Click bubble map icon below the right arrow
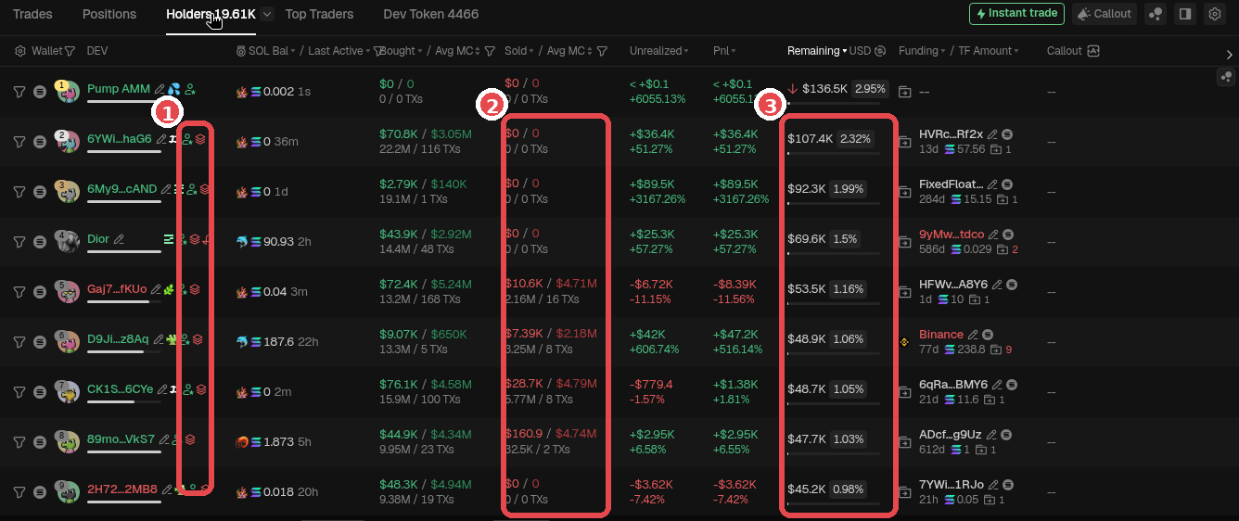Screen dimensions: 1239x521 [x=1226, y=77]
